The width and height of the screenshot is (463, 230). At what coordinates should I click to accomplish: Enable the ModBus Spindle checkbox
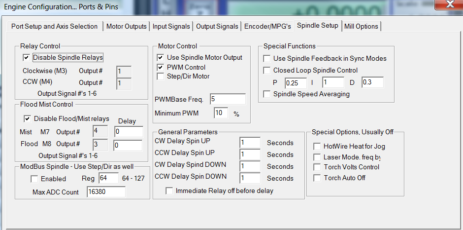[34, 179]
